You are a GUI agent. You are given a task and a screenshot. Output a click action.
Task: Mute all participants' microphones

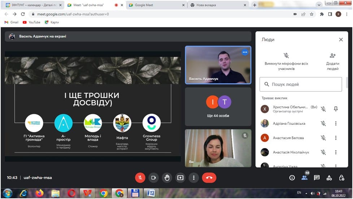click(x=286, y=60)
